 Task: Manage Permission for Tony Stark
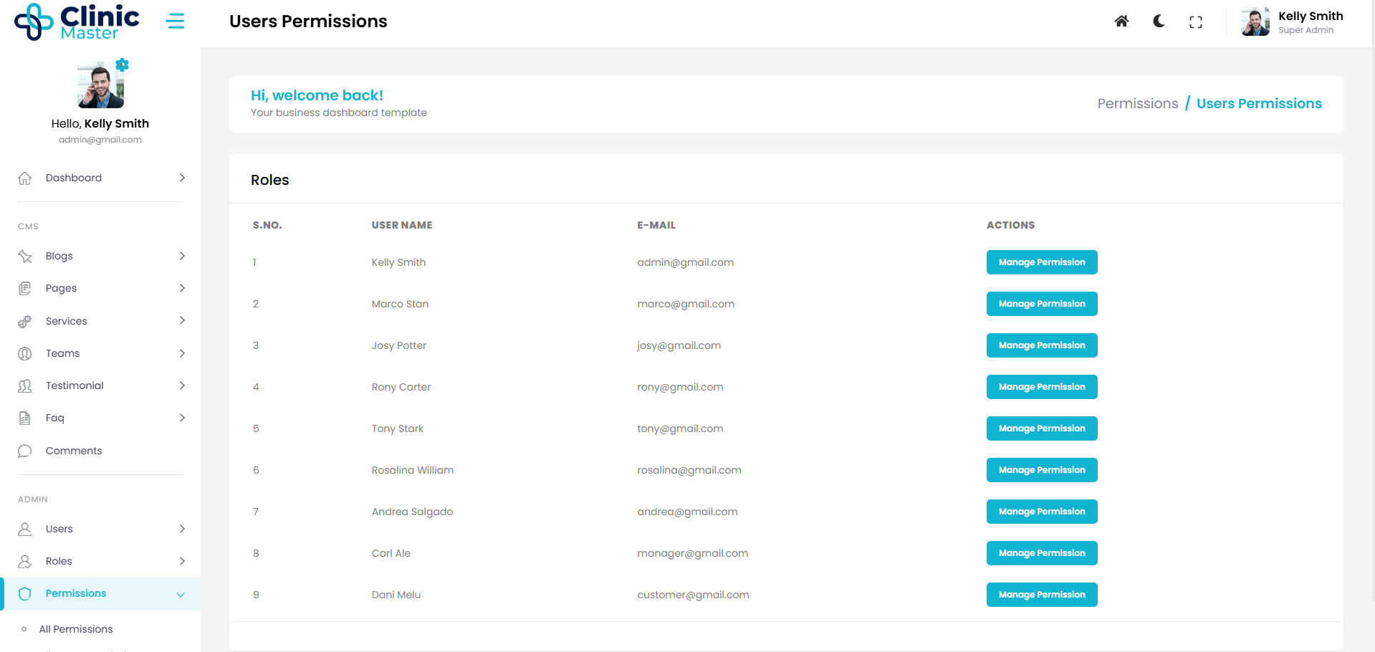[1041, 428]
